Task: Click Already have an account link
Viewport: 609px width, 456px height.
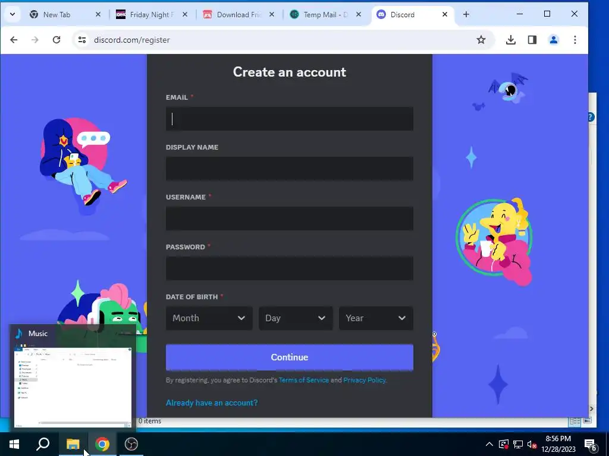Action: click(212, 403)
